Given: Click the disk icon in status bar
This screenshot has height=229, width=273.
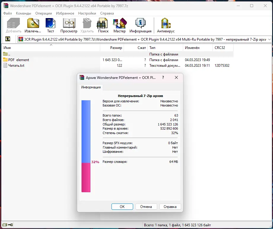Looking at the screenshot, I should [x=5, y=225].
